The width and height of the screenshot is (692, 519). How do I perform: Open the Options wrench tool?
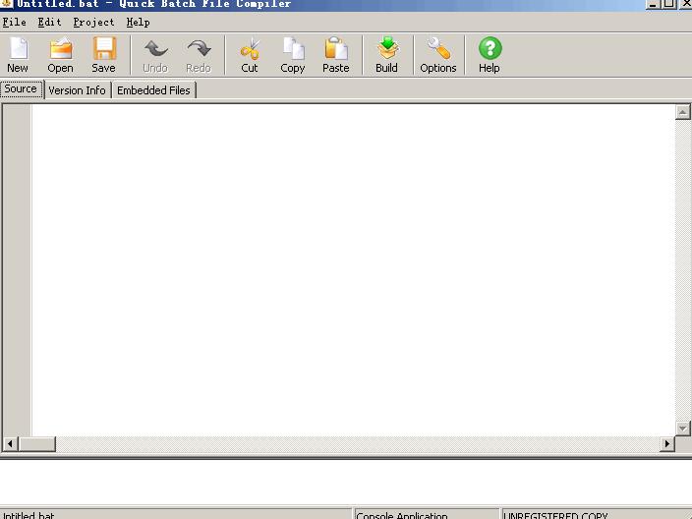438,55
